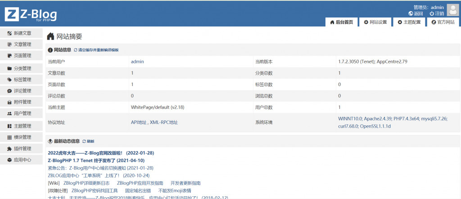Click the 评论管理 speech bubble icon
This screenshot has height=199, width=461.
9,91
